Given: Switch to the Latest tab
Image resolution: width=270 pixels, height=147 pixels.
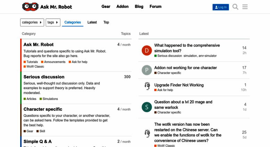Looking at the screenshot, I should [x=92, y=22].
